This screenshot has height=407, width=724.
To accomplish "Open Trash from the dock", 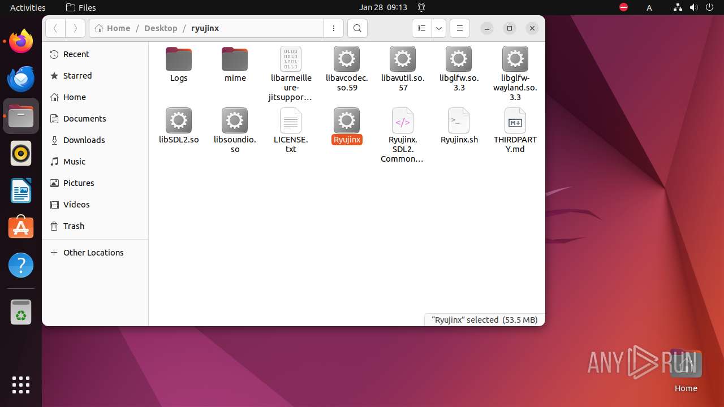I will coord(21,312).
